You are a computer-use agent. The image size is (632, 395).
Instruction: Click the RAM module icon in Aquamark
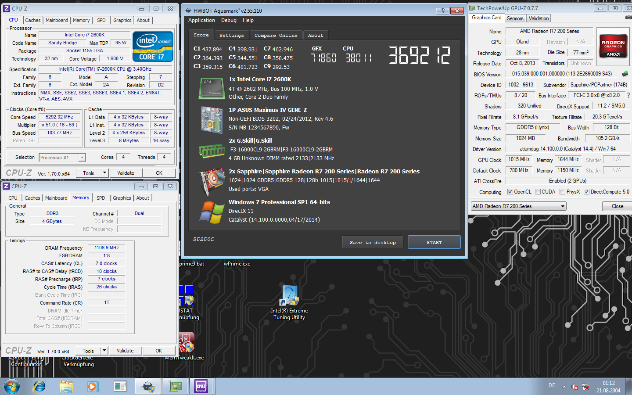point(212,151)
